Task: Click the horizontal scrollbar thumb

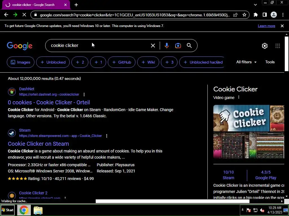Action: (x=172, y=201)
